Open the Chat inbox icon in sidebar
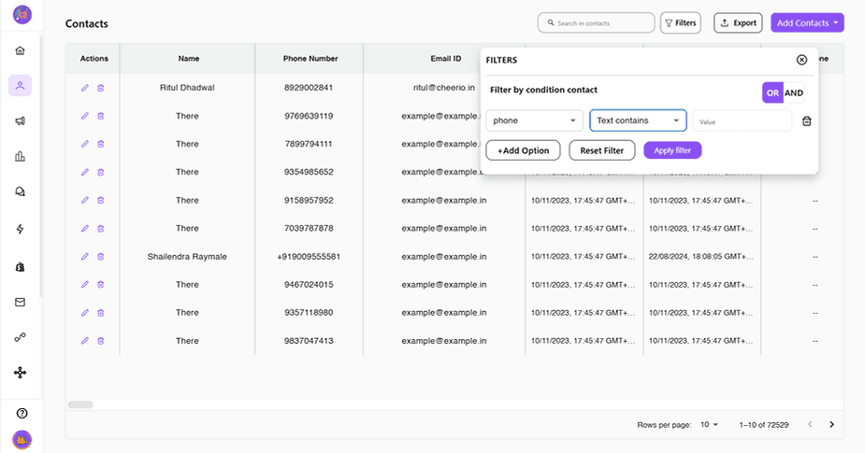Screen dimensions: 865x453 (x=20, y=191)
